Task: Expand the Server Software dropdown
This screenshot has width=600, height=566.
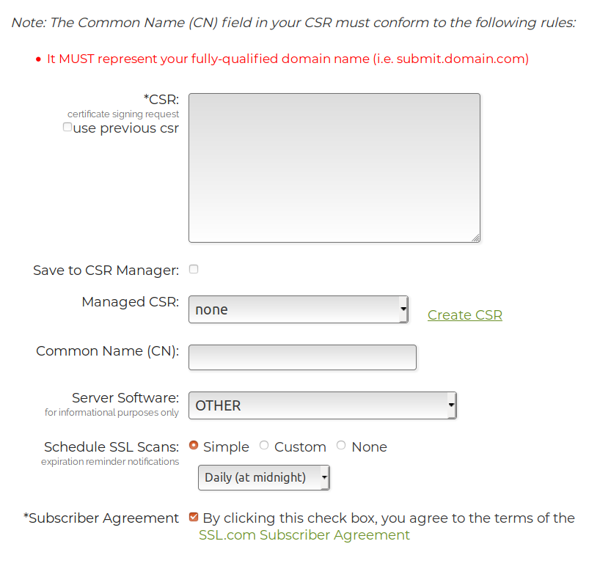Action: (x=321, y=405)
